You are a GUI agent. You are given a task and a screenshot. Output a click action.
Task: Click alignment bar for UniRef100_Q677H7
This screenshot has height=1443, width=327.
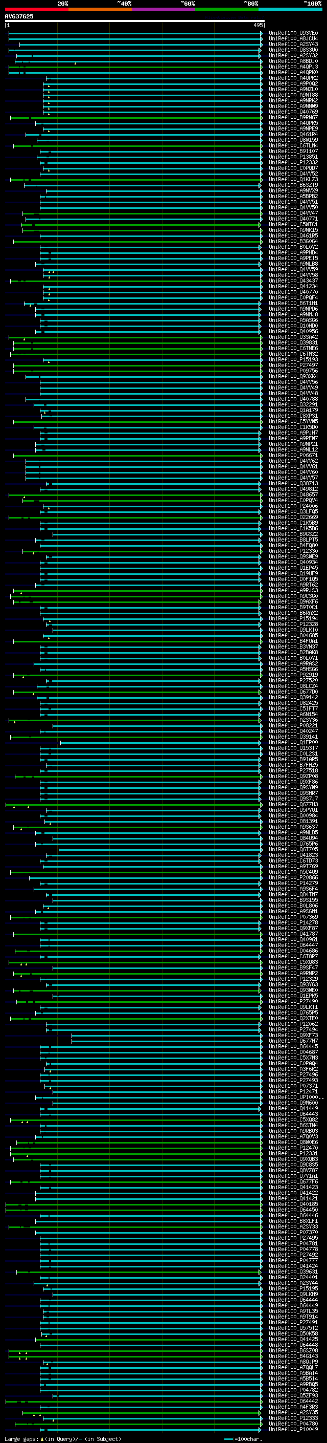click(167, 1041)
